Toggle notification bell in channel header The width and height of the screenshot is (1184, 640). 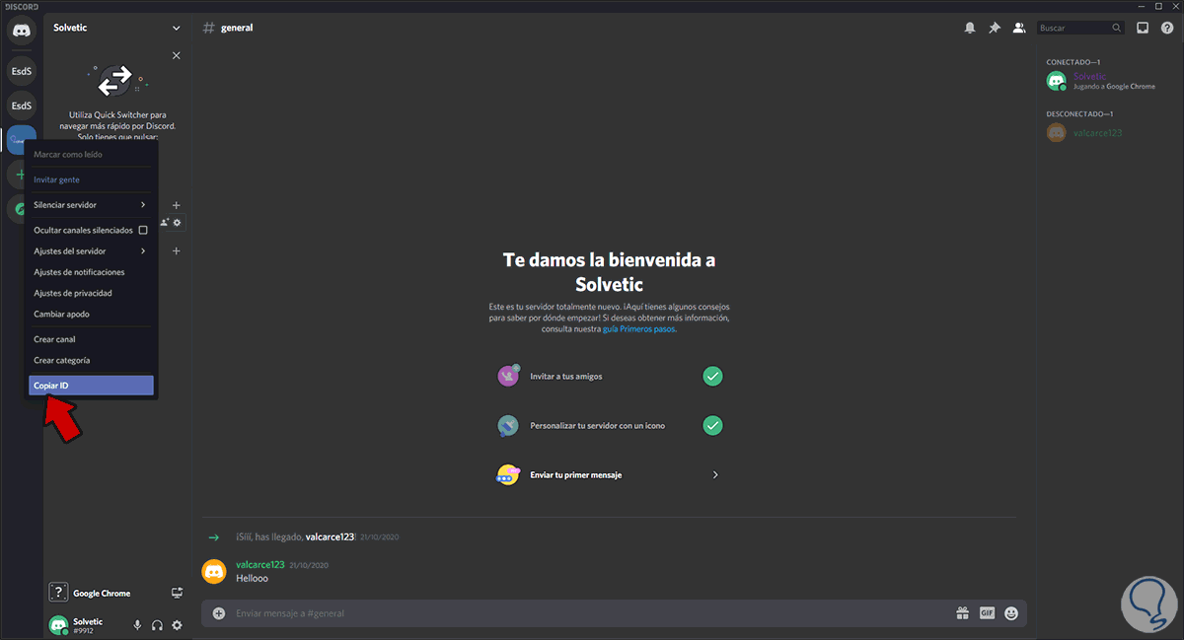tap(970, 28)
